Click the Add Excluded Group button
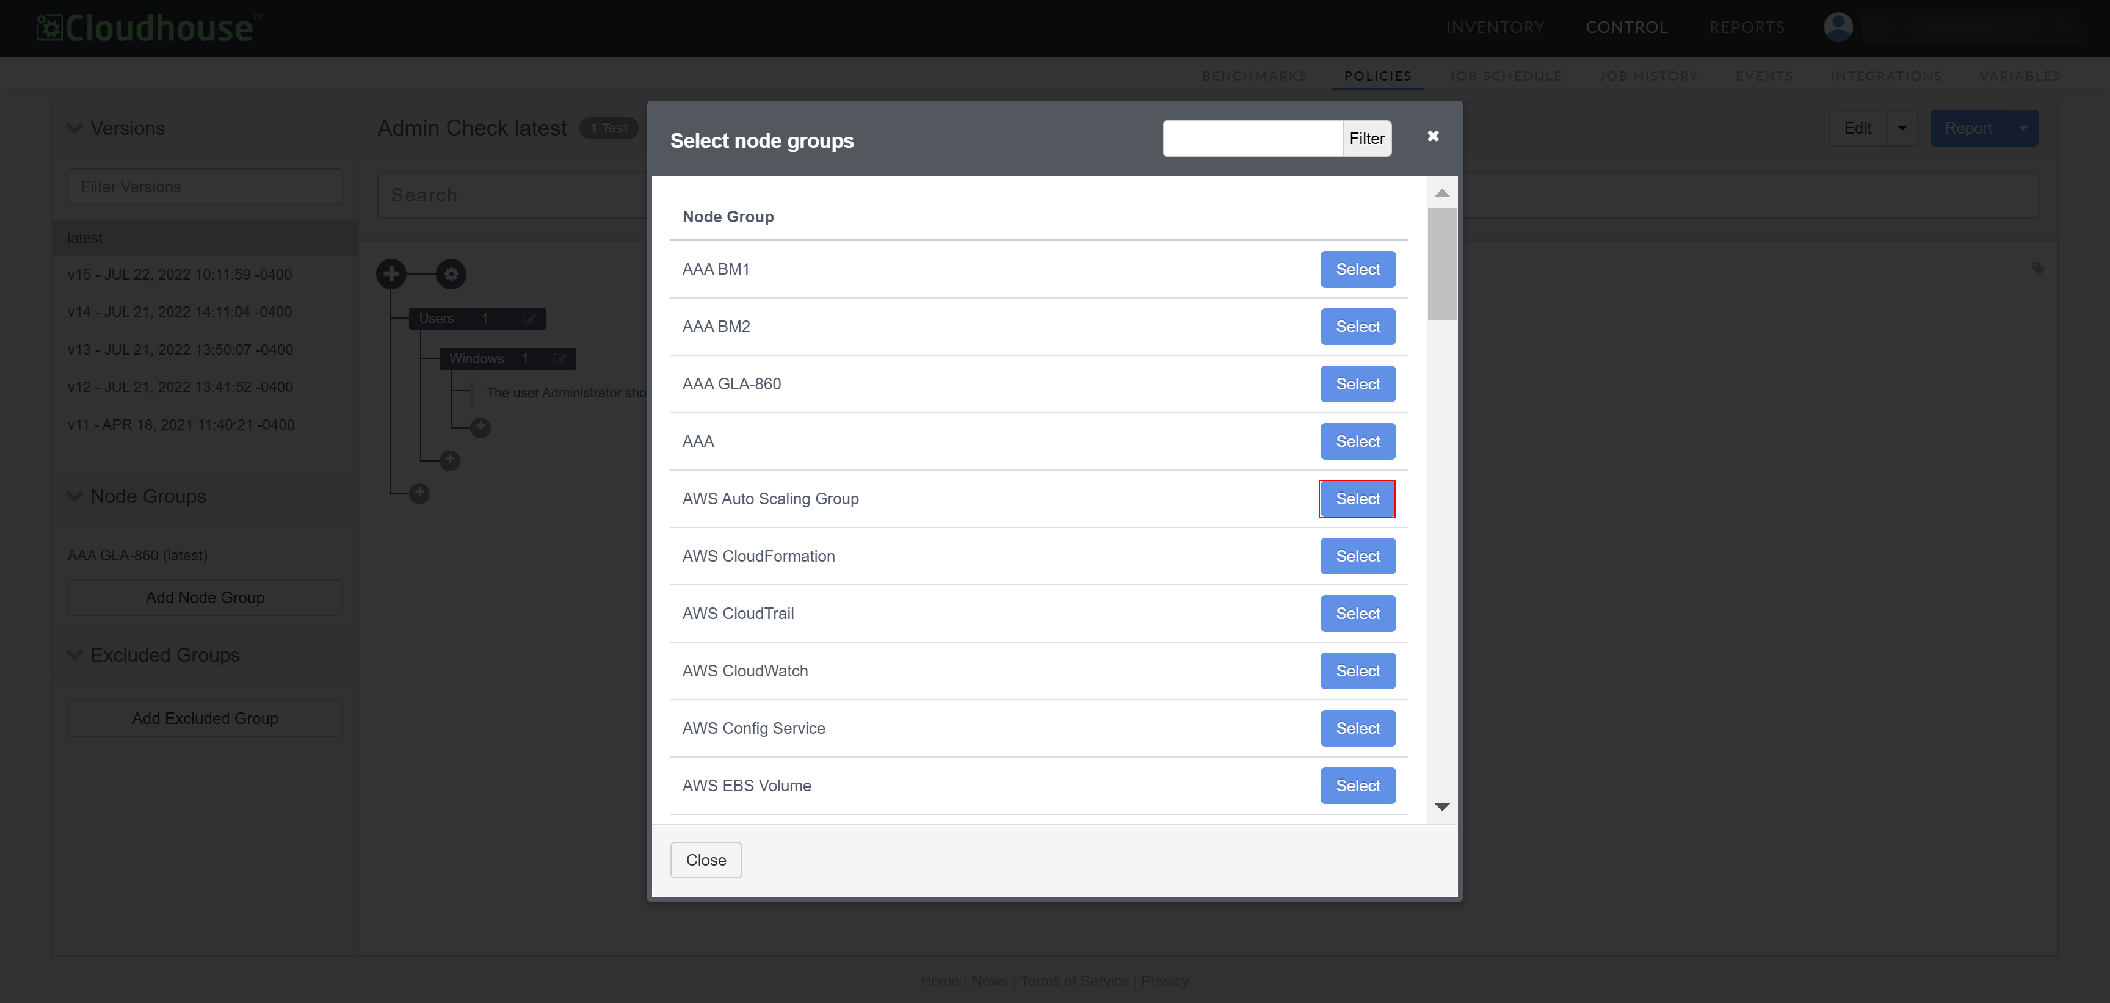 pos(205,718)
